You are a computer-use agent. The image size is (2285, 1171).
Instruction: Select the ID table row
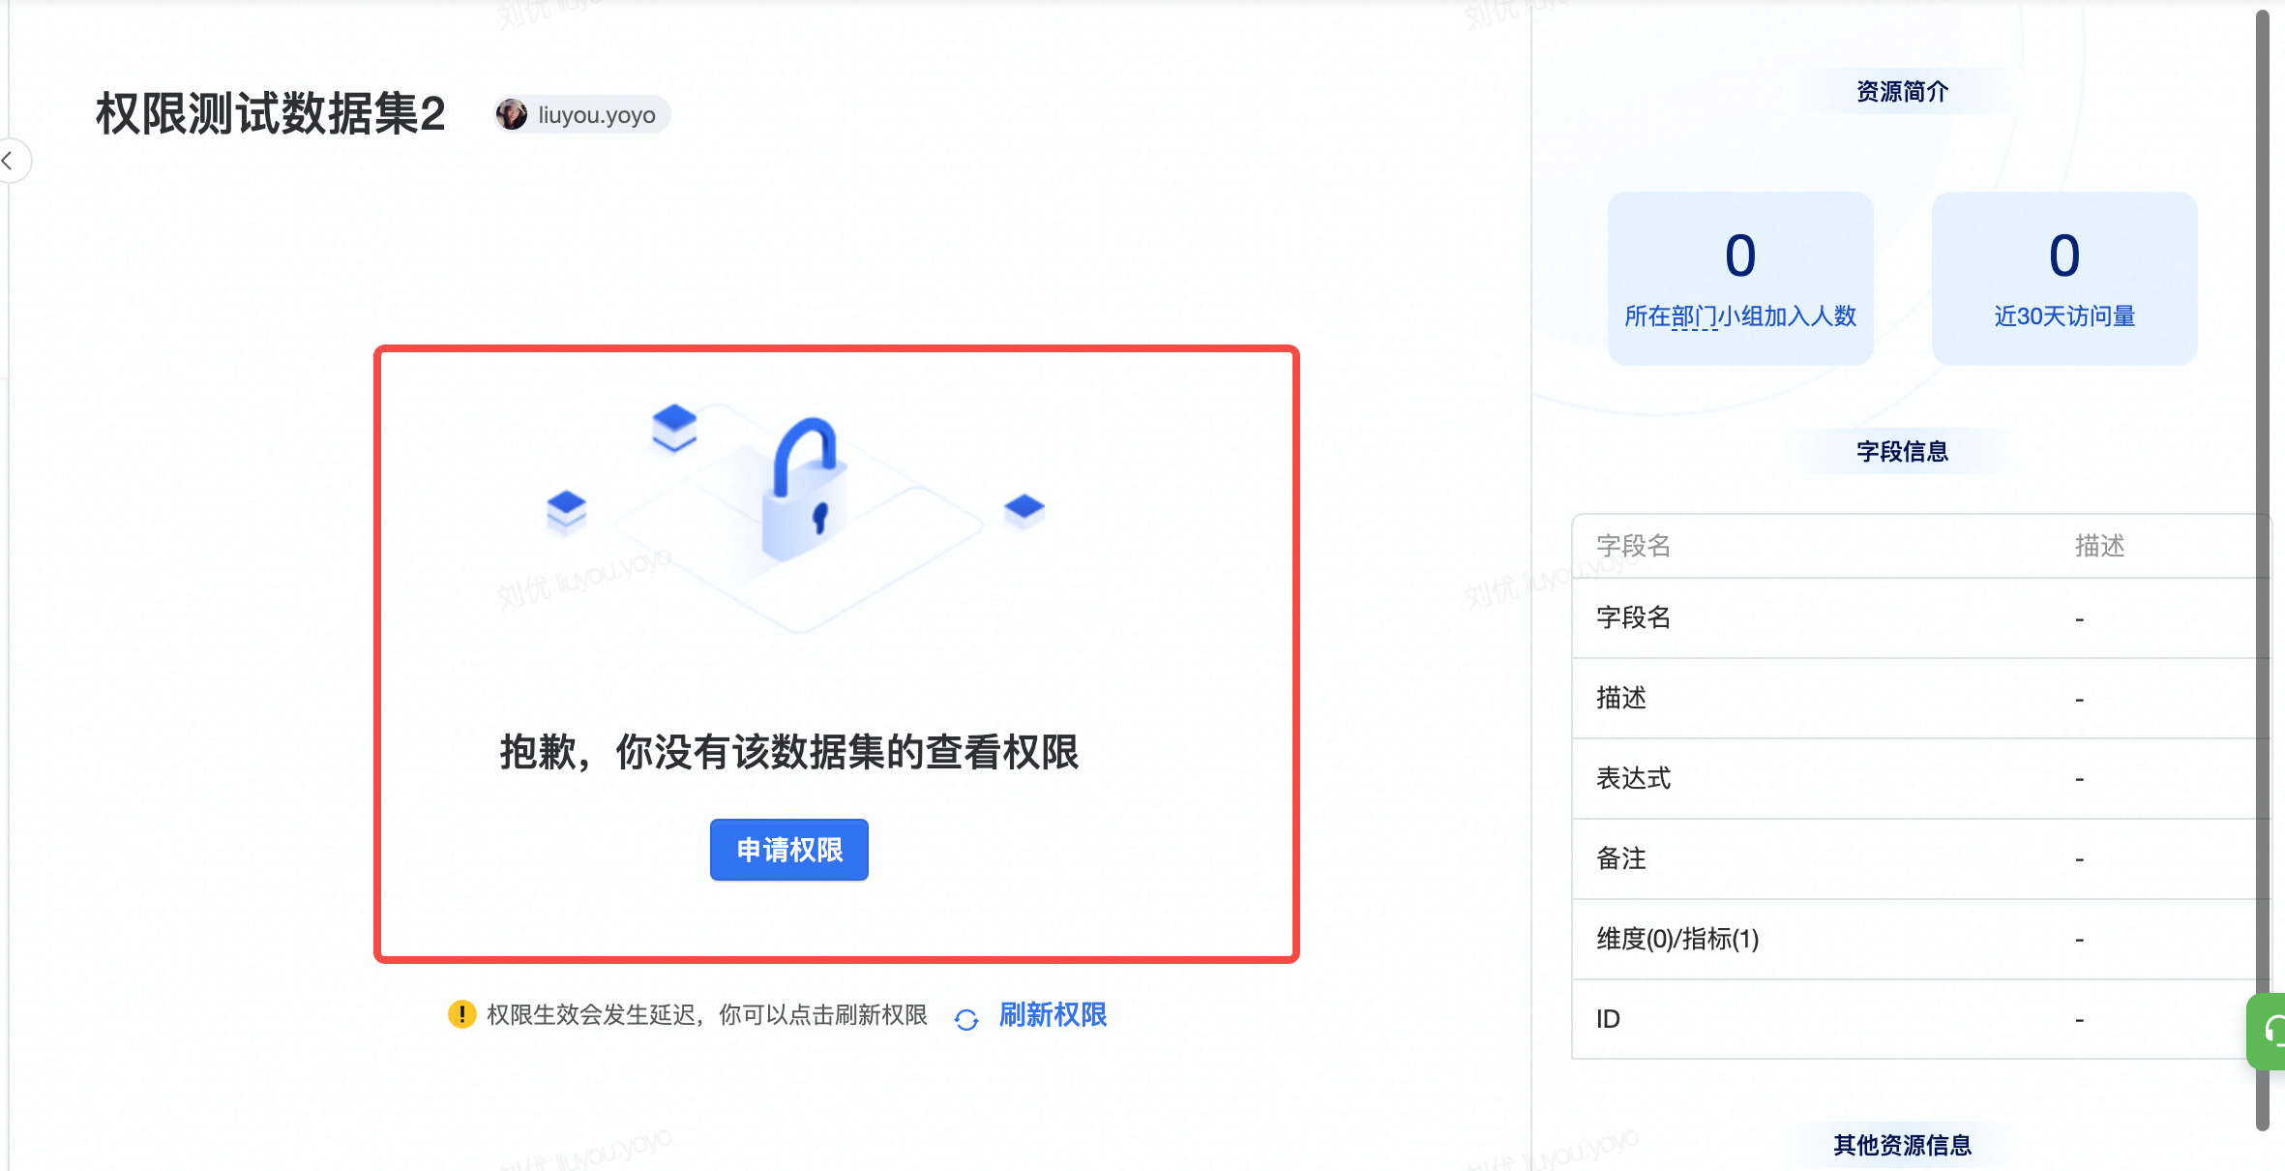tap(1921, 1019)
